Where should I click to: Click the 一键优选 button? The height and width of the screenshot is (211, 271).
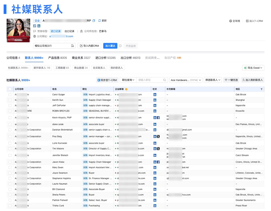(231, 80)
